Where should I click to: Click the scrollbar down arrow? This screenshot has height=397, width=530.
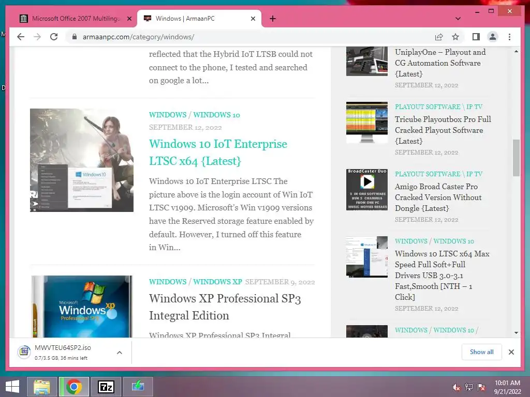(x=516, y=332)
